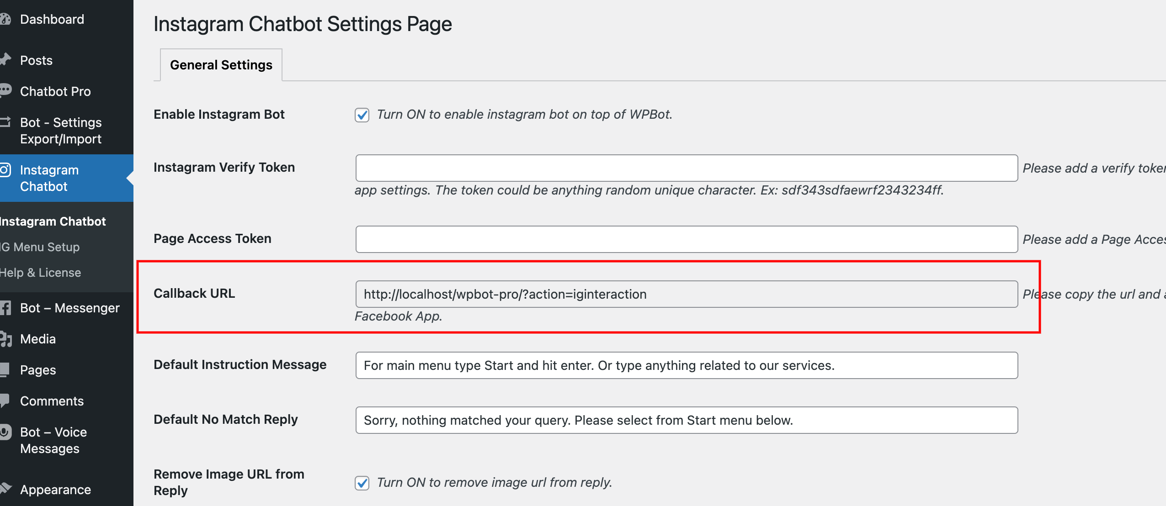Open the Chatbot Pro menu
The width and height of the screenshot is (1166, 506).
pyautogui.click(x=55, y=91)
